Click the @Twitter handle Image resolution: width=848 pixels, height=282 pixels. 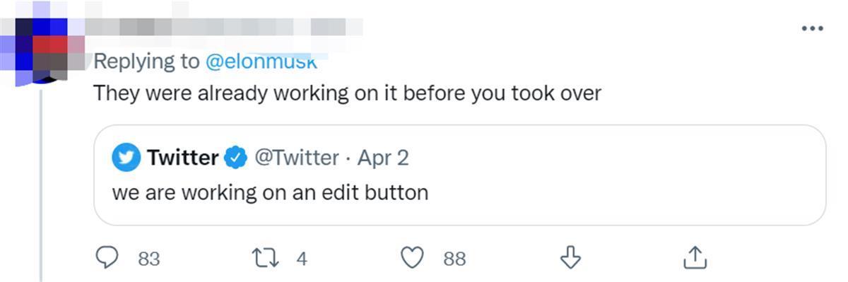tap(296, 158)
